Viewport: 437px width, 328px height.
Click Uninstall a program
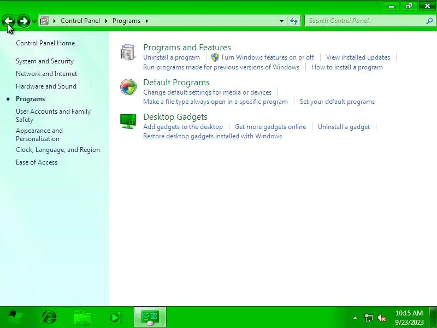click(172, 57)
